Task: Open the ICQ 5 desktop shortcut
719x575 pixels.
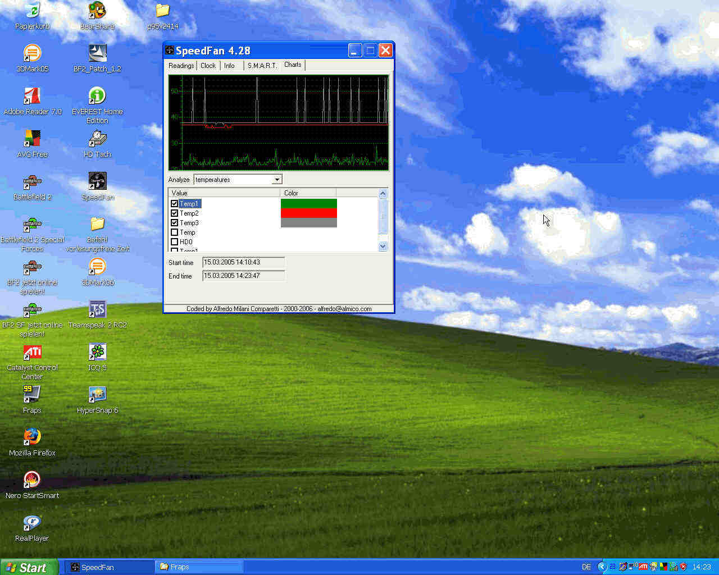Action: click(x=97, y=357)
